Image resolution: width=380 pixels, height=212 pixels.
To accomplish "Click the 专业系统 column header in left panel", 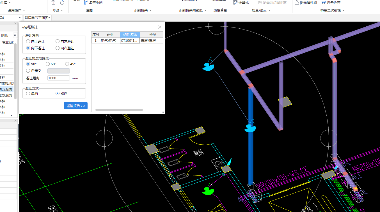I will 8,42.
